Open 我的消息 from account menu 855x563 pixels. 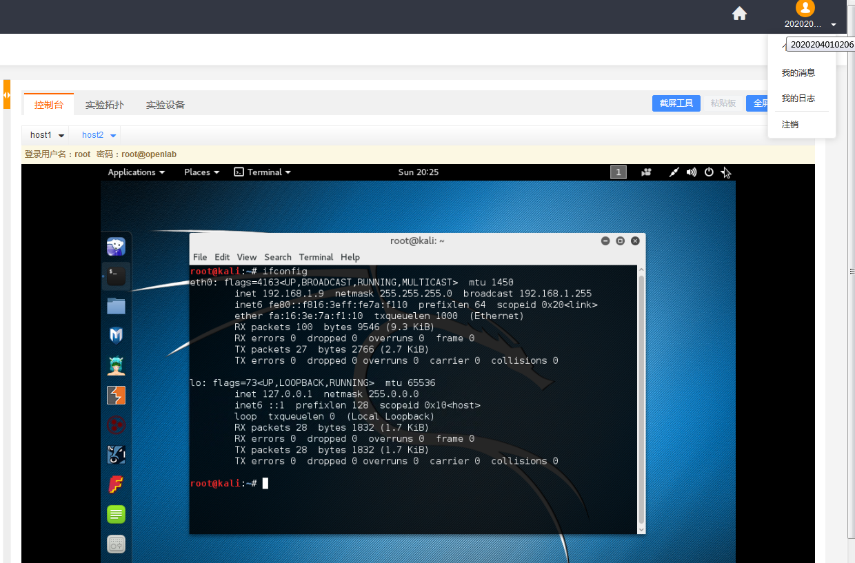coord(798,73)
